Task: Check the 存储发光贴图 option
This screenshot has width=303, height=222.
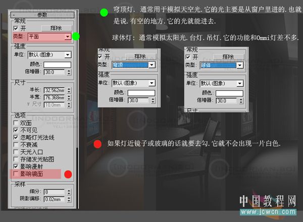Action: pos(16,159)
